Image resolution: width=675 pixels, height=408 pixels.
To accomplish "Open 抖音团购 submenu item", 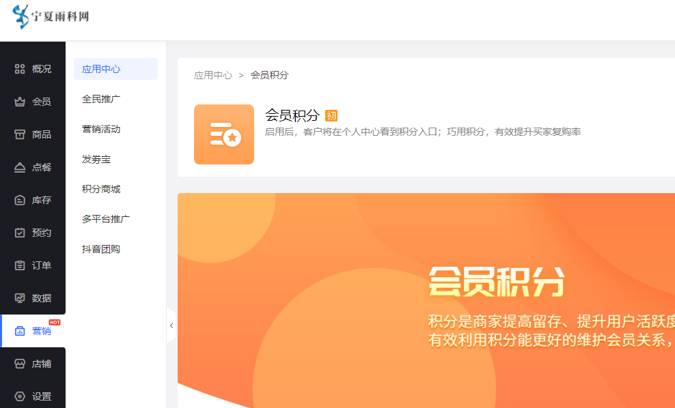I will pyautogui.click(x=101, y=249).
